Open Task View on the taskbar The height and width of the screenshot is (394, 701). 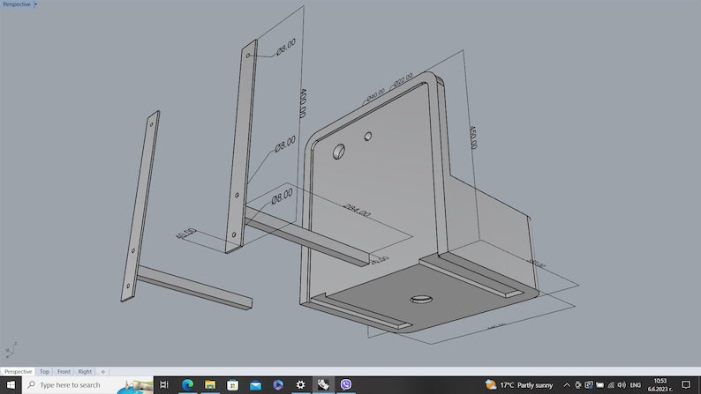pos(164,384)
